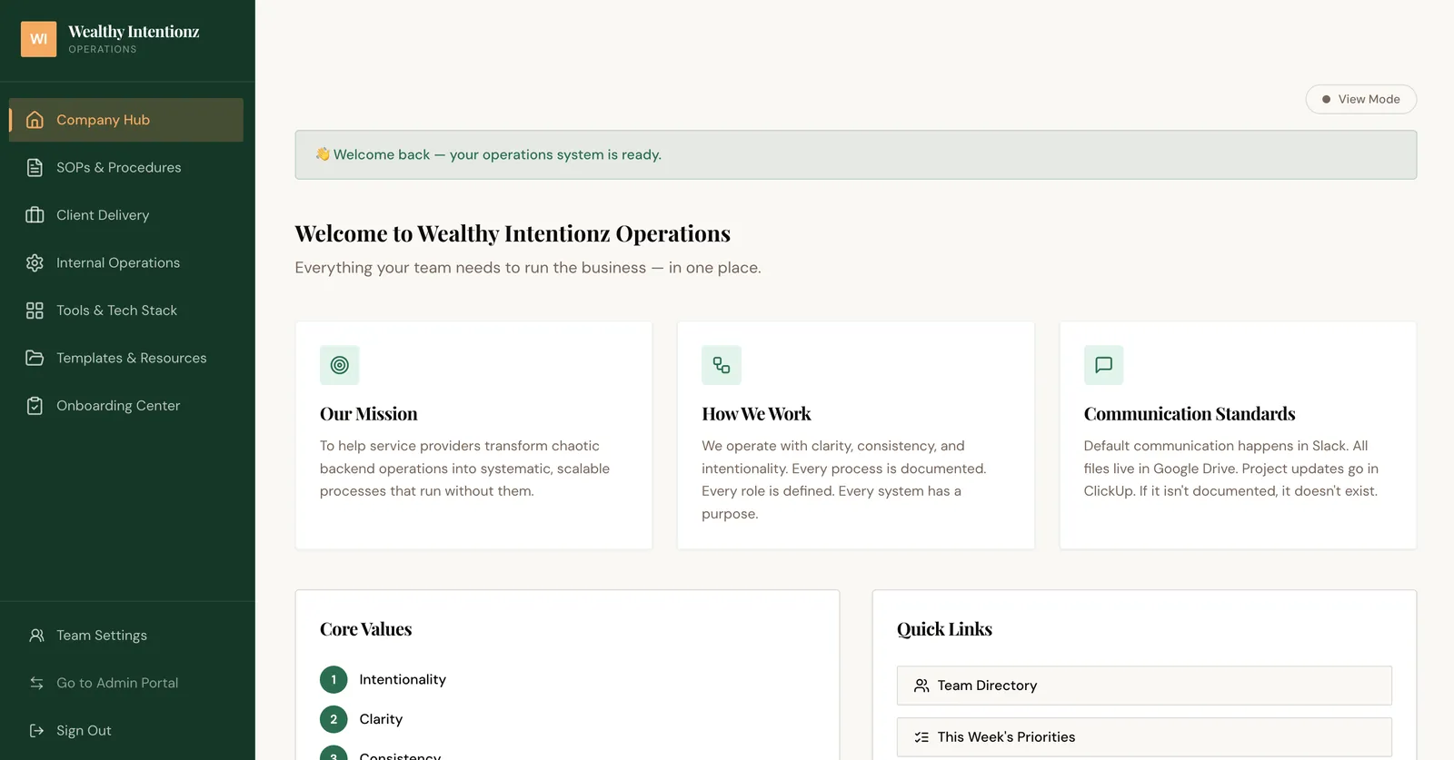
Task: Click the This Week's Priorities checklist icon
Action: (921, 737)
